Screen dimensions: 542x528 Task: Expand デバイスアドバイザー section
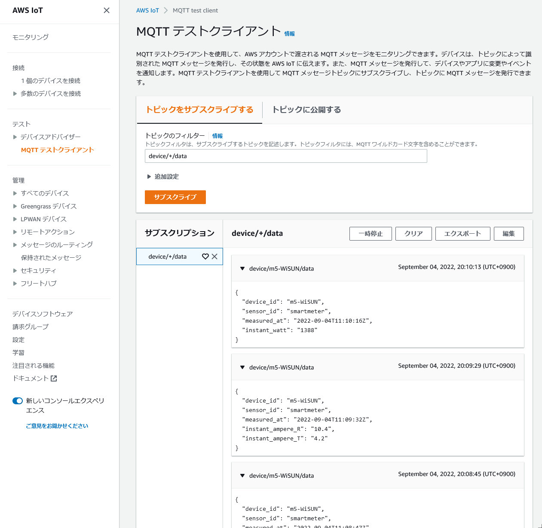tap(15, 137)
